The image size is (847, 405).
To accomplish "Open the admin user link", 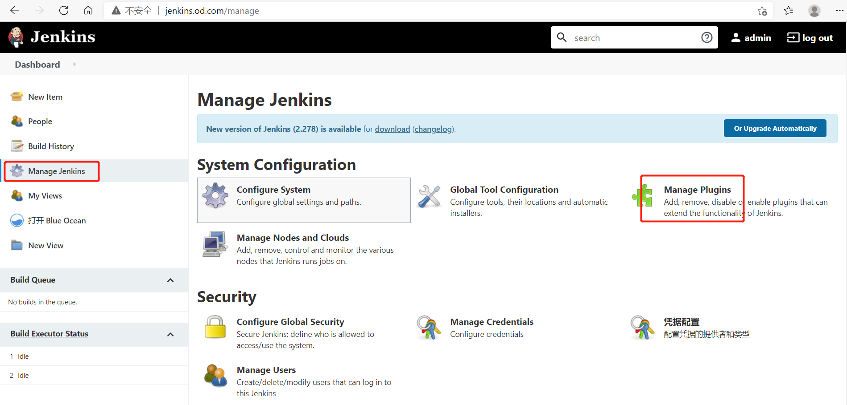I will click(x=751, y=37).
